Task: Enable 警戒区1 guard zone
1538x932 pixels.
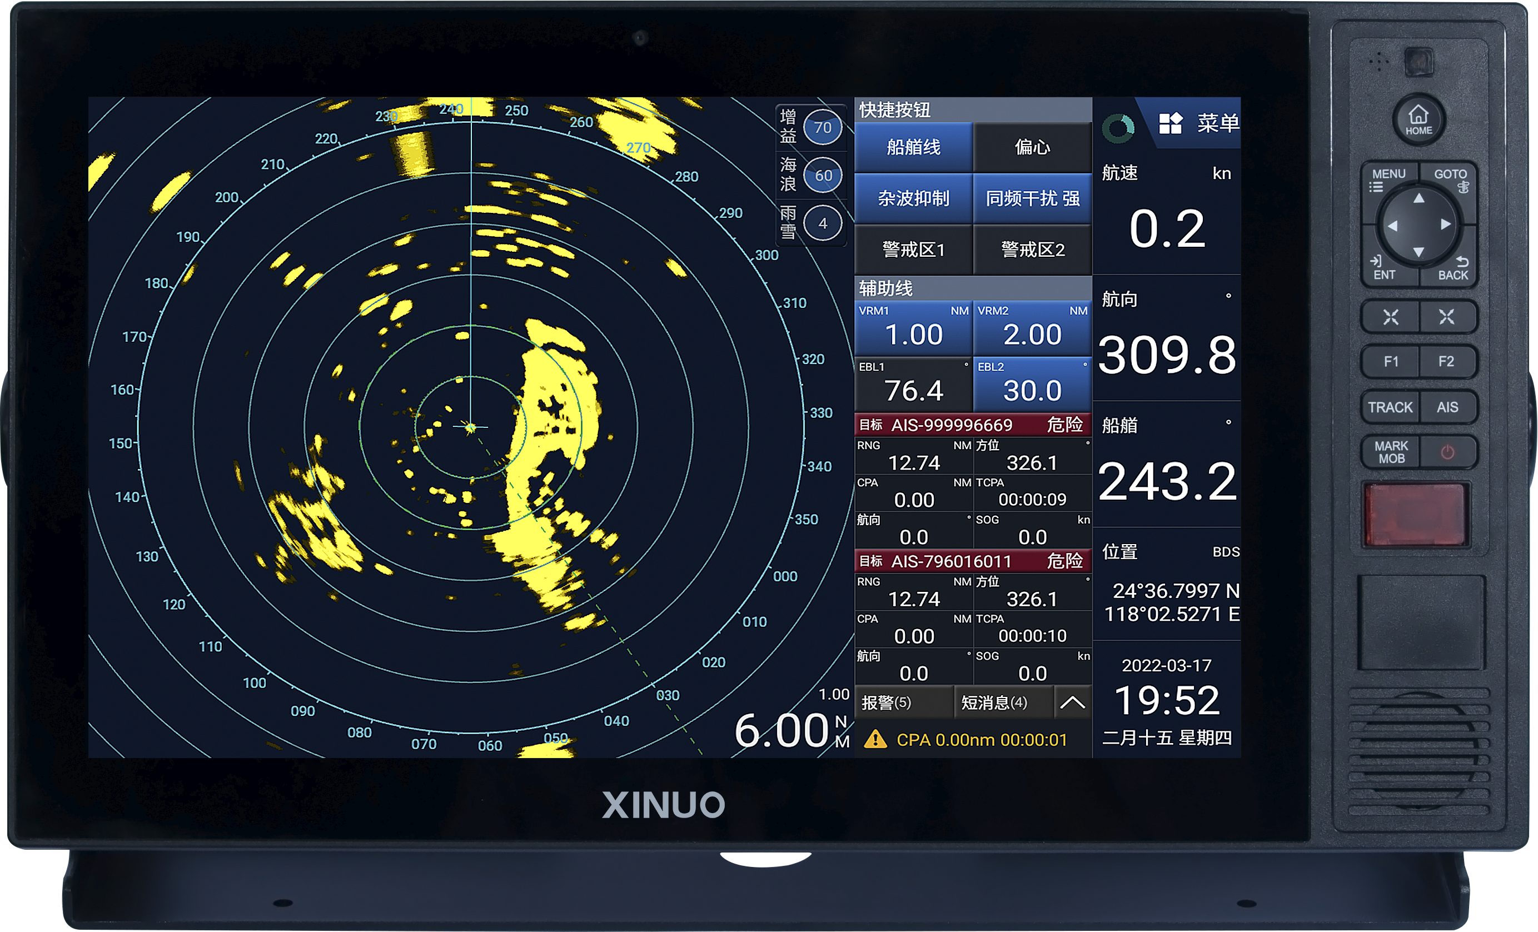Action: point(913,250)
